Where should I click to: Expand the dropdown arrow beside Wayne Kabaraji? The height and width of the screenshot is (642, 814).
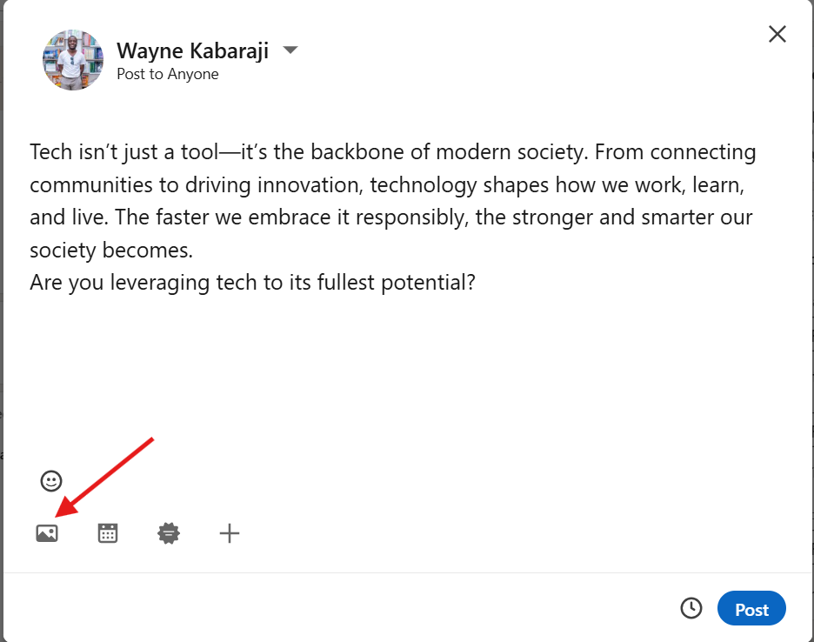click(x=290, y=50)
